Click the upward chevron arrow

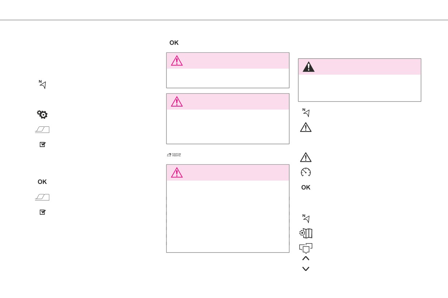(306, 258)
